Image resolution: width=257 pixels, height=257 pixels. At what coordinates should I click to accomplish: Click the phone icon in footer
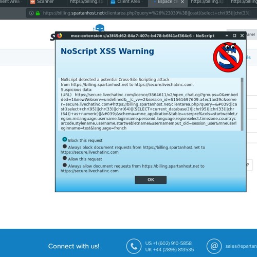pyautogui.click(x=134, y=246)
